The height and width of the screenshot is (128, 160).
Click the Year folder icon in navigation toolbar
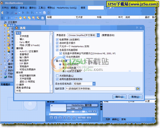coord(38,18)
